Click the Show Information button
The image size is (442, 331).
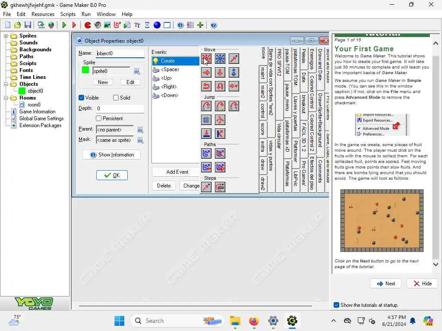(112, 155)
